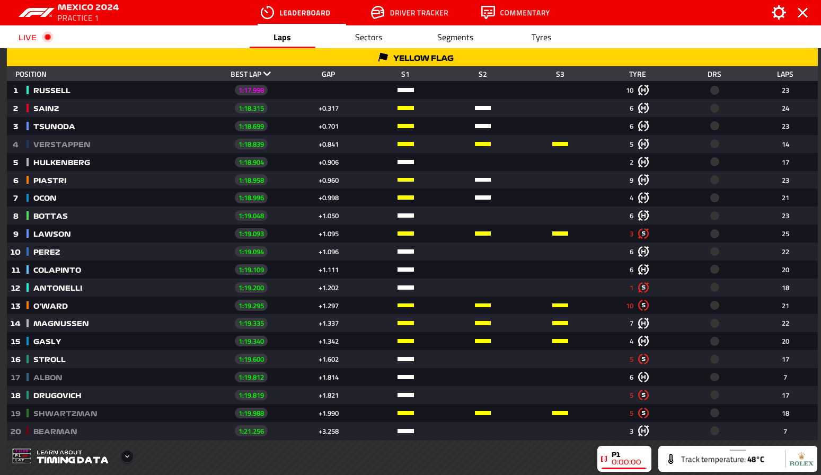Click Perez's DRS indicator dot
821x475 pixels.
click(x=714, y=252)
